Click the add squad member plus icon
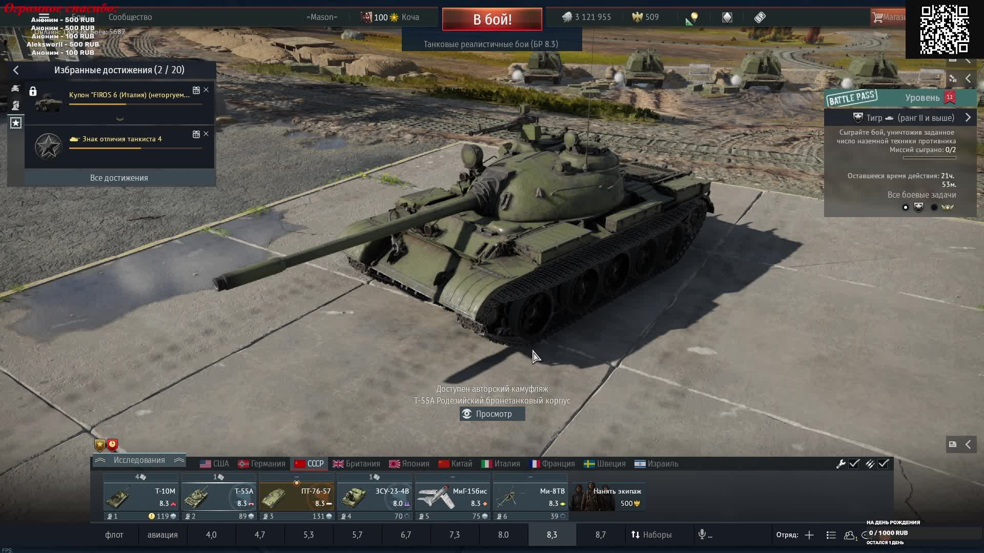This screenshot has width=984, height=553. [x=809, y=535]
